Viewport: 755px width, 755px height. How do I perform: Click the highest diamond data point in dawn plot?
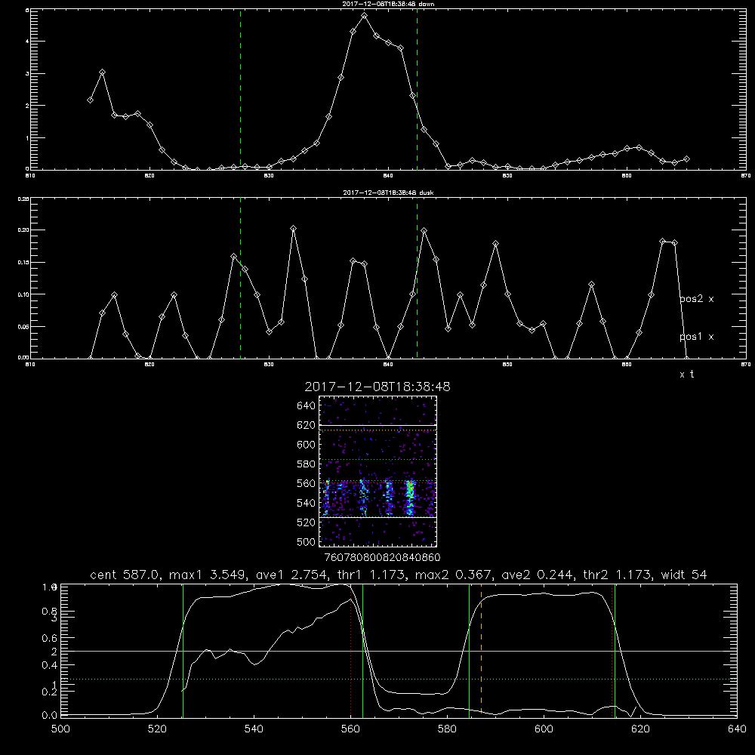365,16
